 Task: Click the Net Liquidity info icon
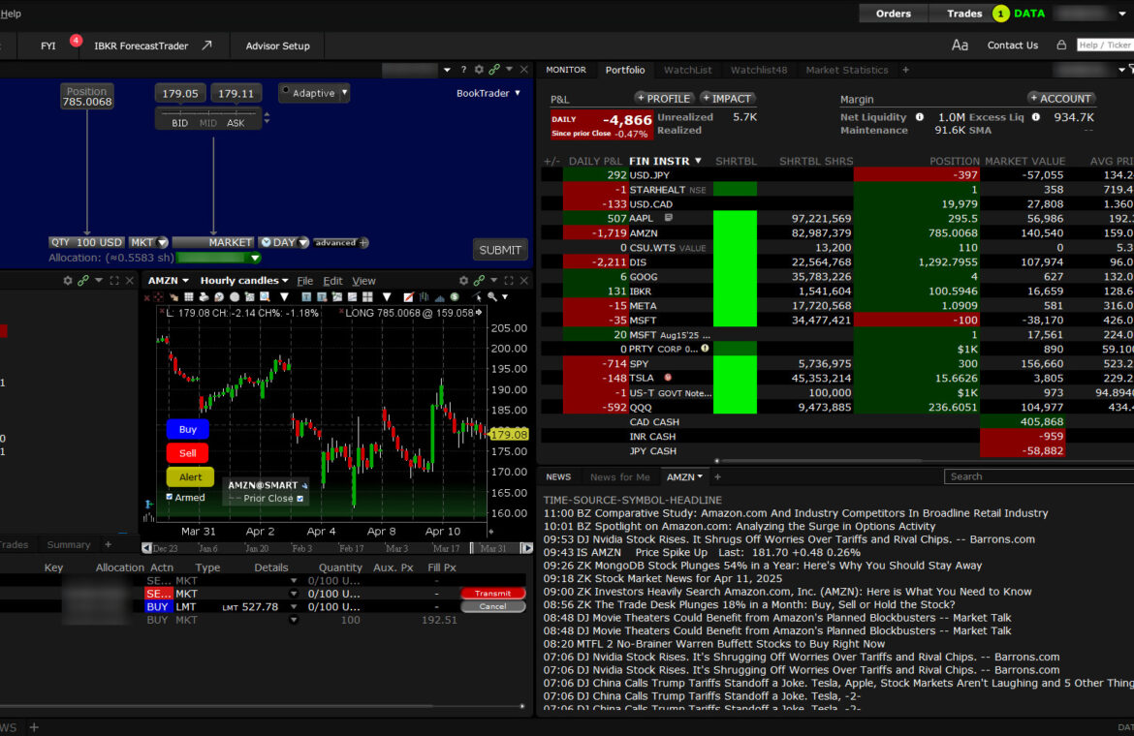pyautogui.click(x=920, y=117)
